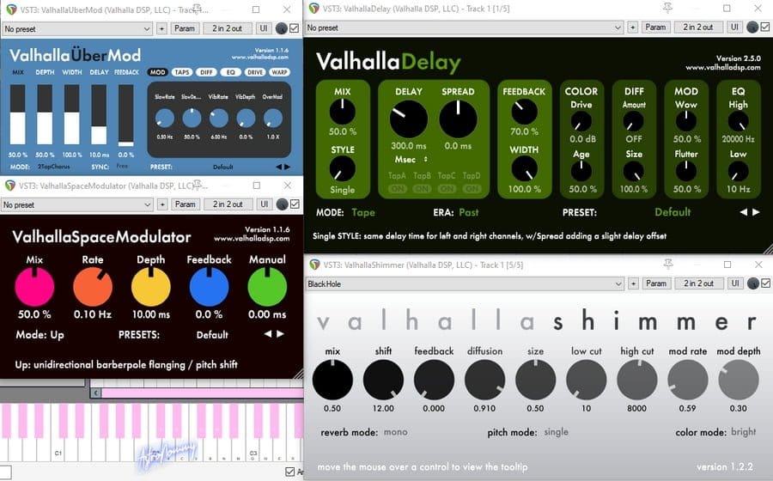
Task: Change ValhallaShimmer color mode from bright
Action: click(x=744, y=432)
